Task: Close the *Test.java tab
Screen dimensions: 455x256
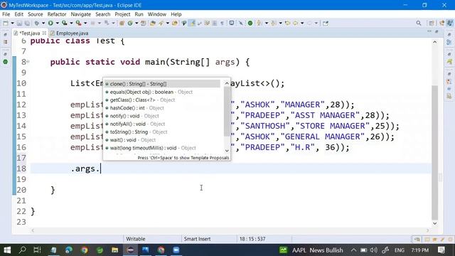Action: tap(44, 33)
